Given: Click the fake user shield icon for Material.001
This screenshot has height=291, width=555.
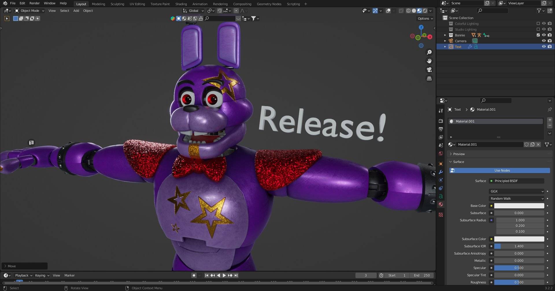Looking at the screenshot, I should click(526, 144).
